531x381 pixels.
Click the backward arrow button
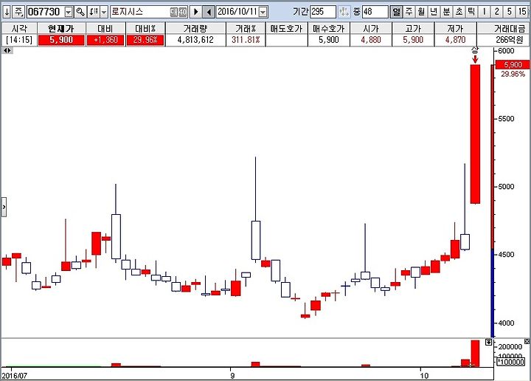(209, 12)
